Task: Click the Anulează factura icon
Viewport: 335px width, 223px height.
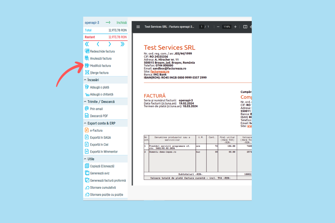Action: (x=87, y=58)
